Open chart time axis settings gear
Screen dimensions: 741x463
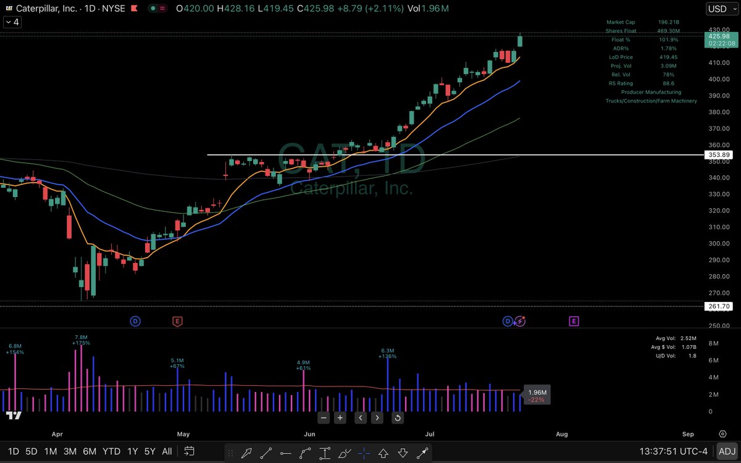[x=722, y=434]
